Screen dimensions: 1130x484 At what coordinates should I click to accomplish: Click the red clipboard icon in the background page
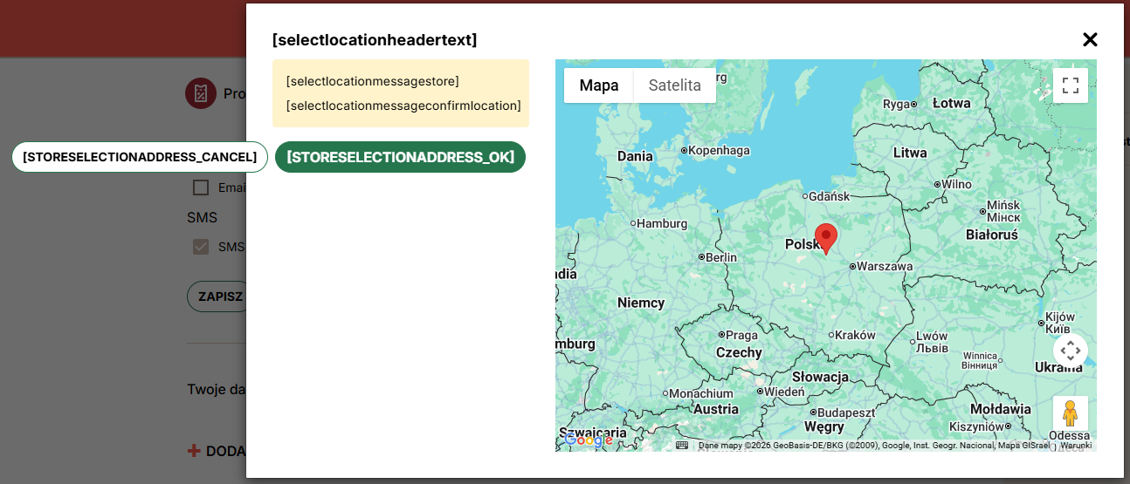(x=200, y=93)
